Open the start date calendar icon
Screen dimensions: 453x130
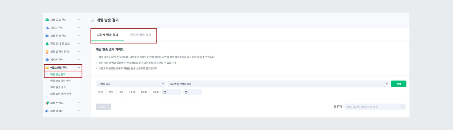coord(165,92)
